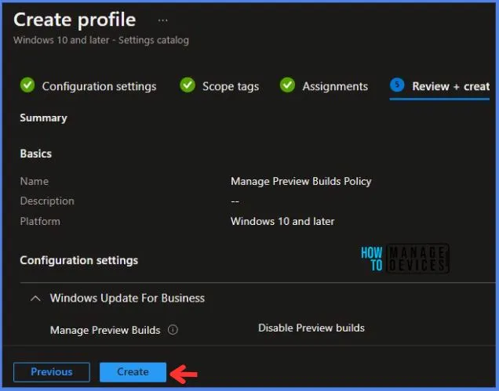Click step 5 circle icon

397,85
